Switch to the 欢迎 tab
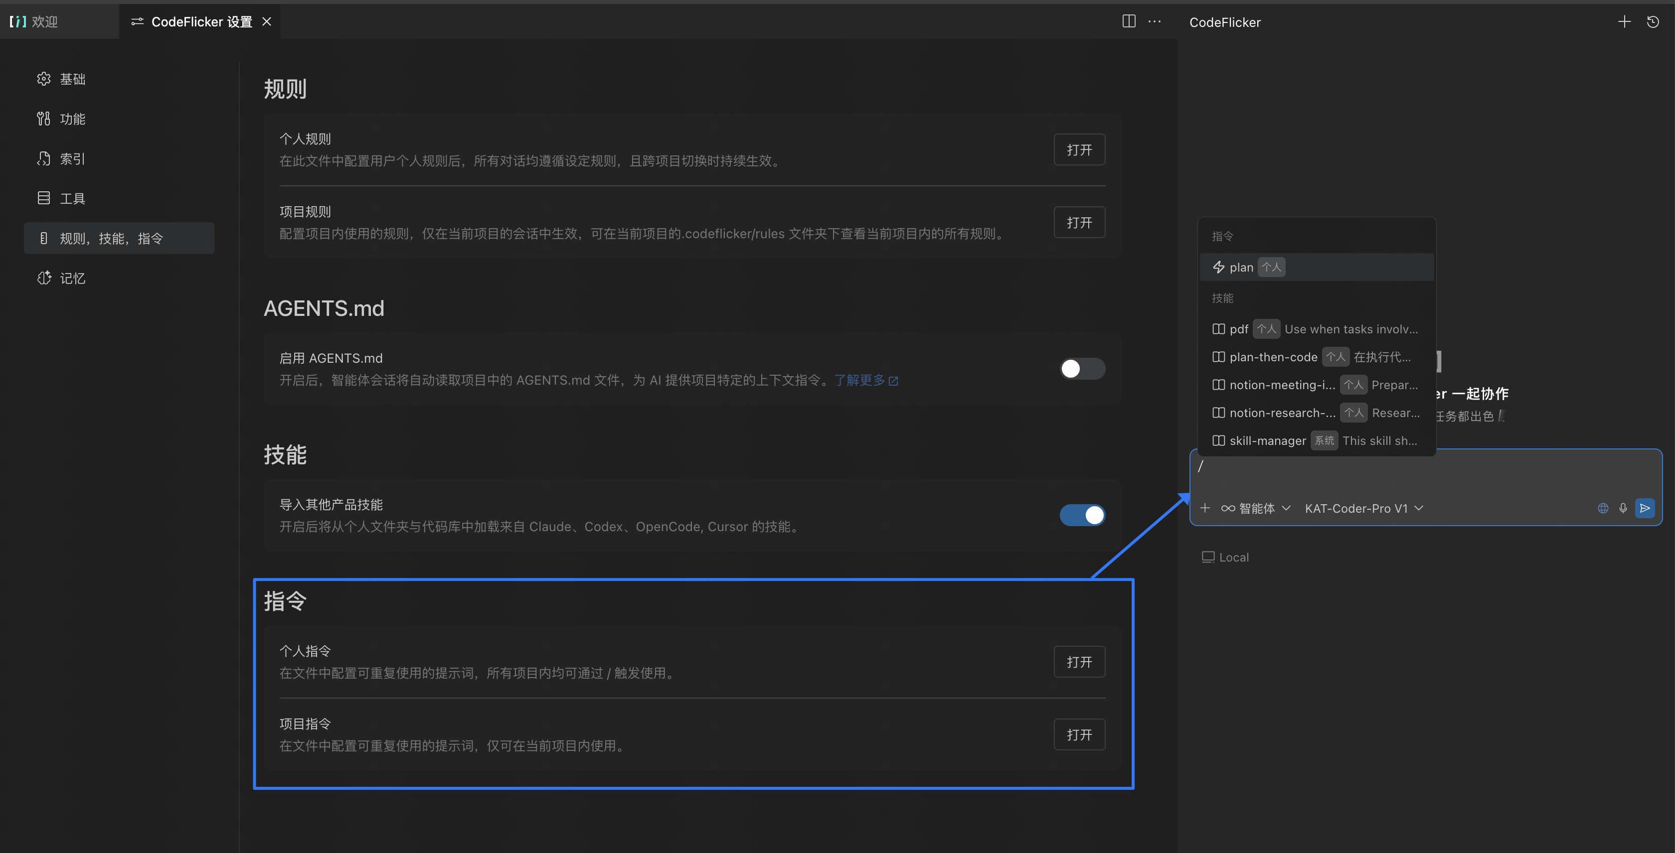The width and height of the screenshot is (1675, 853). (x=44, y=22)
